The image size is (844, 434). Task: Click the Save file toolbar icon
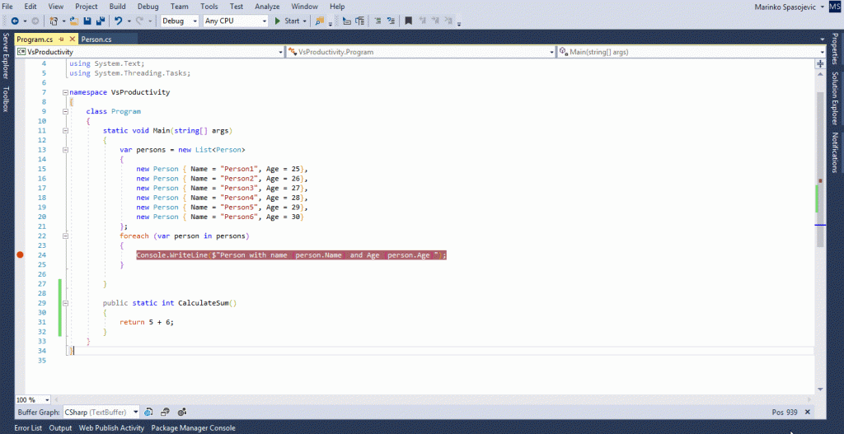pyautogui.click(x=87, y=21)
